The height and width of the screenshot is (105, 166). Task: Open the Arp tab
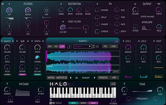[114, 78]
